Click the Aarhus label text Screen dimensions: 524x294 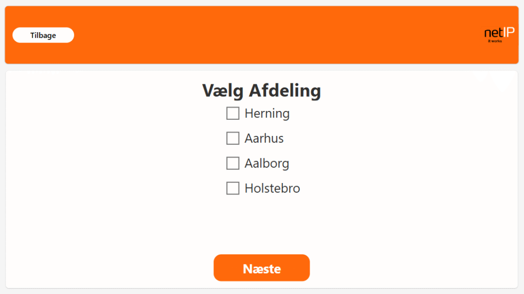coord(264,139)
